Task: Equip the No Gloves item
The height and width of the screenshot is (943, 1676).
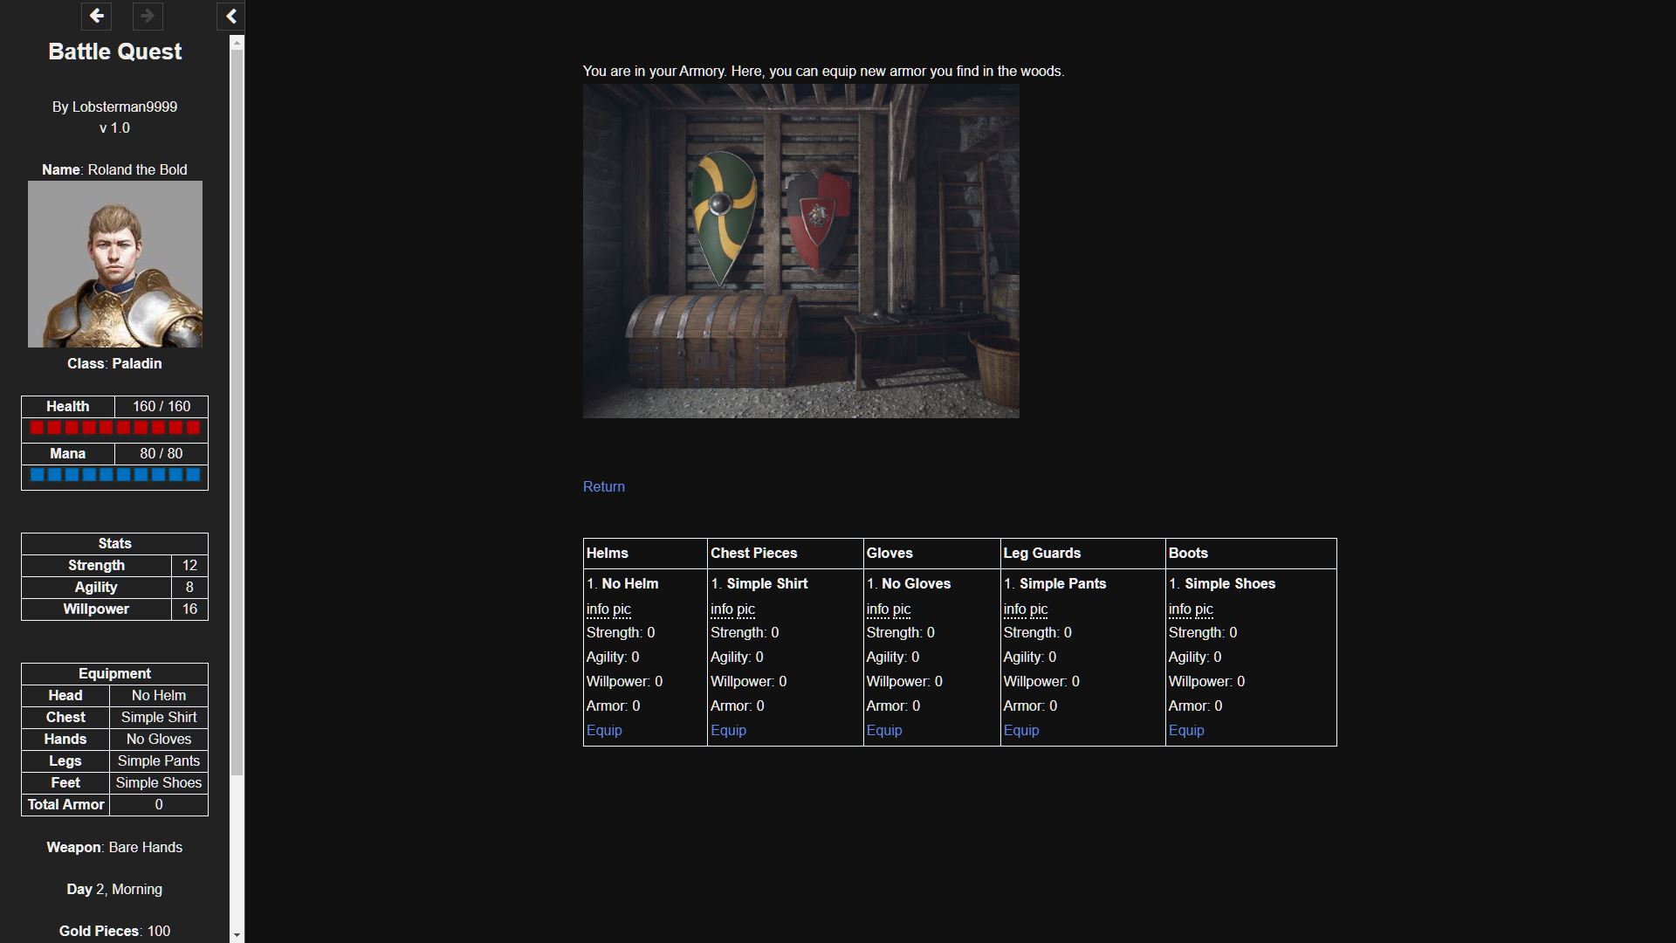Action: pos(883,730)
